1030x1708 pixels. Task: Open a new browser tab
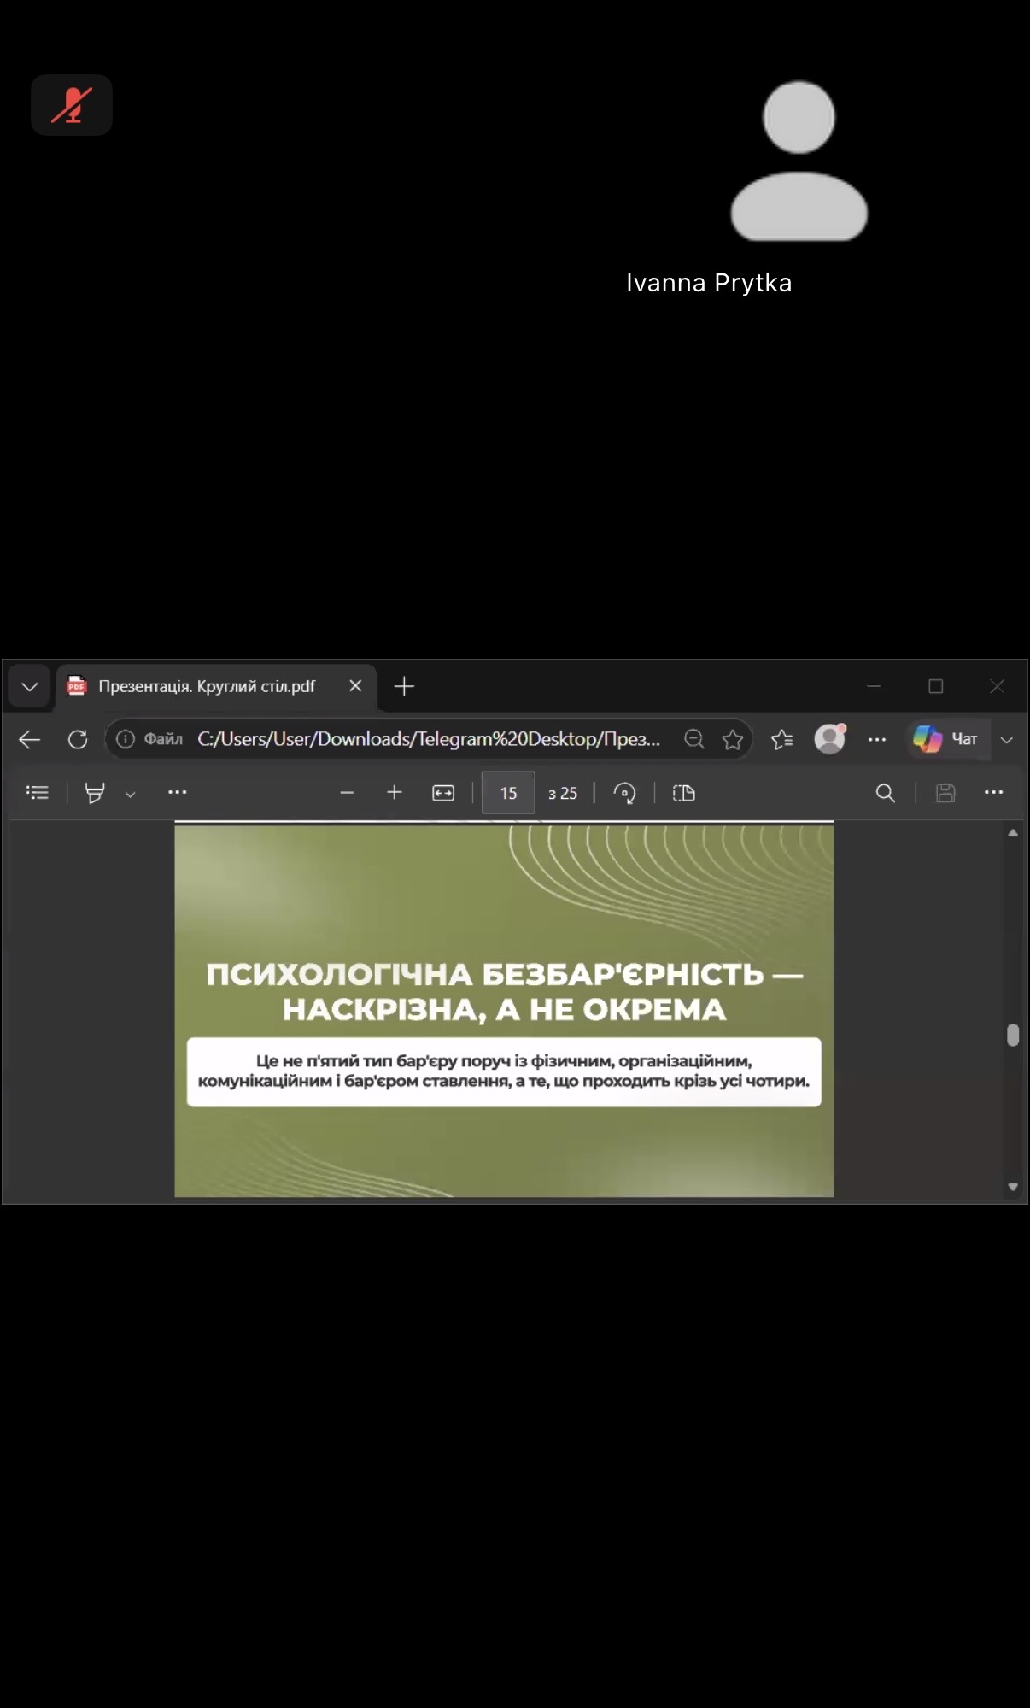tap(404, 686)
